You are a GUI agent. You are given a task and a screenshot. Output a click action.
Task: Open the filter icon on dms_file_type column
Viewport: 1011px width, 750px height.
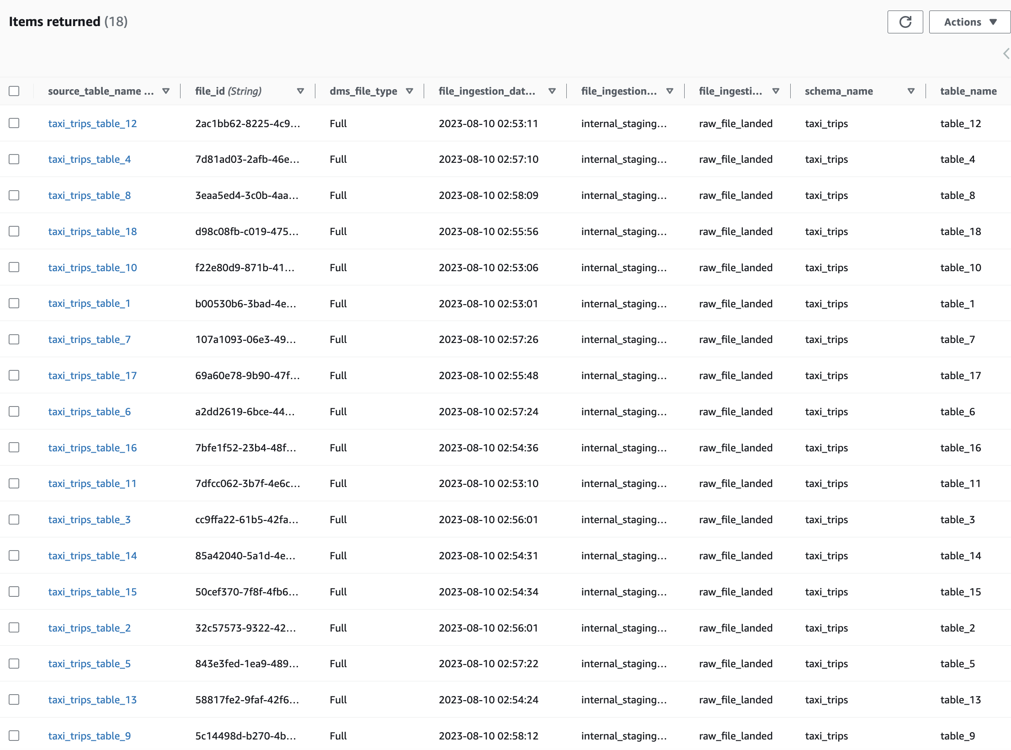(x=410, y=91)
